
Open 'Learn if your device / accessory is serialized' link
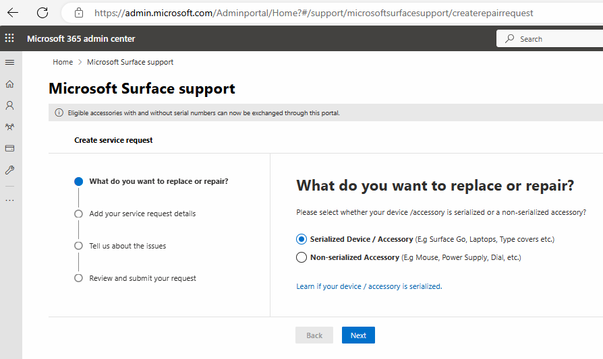[x=369, y=286]
